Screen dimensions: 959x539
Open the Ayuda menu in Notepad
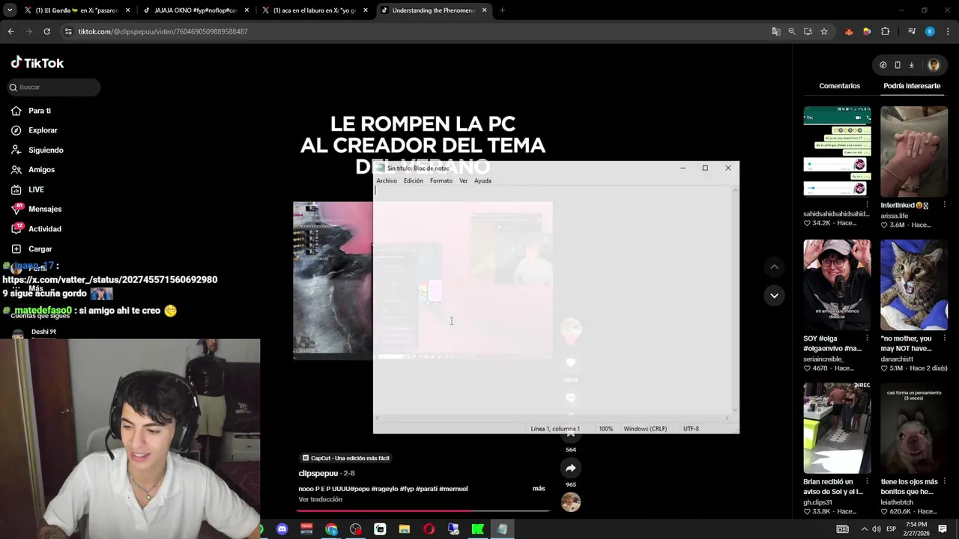coord(482,180)
